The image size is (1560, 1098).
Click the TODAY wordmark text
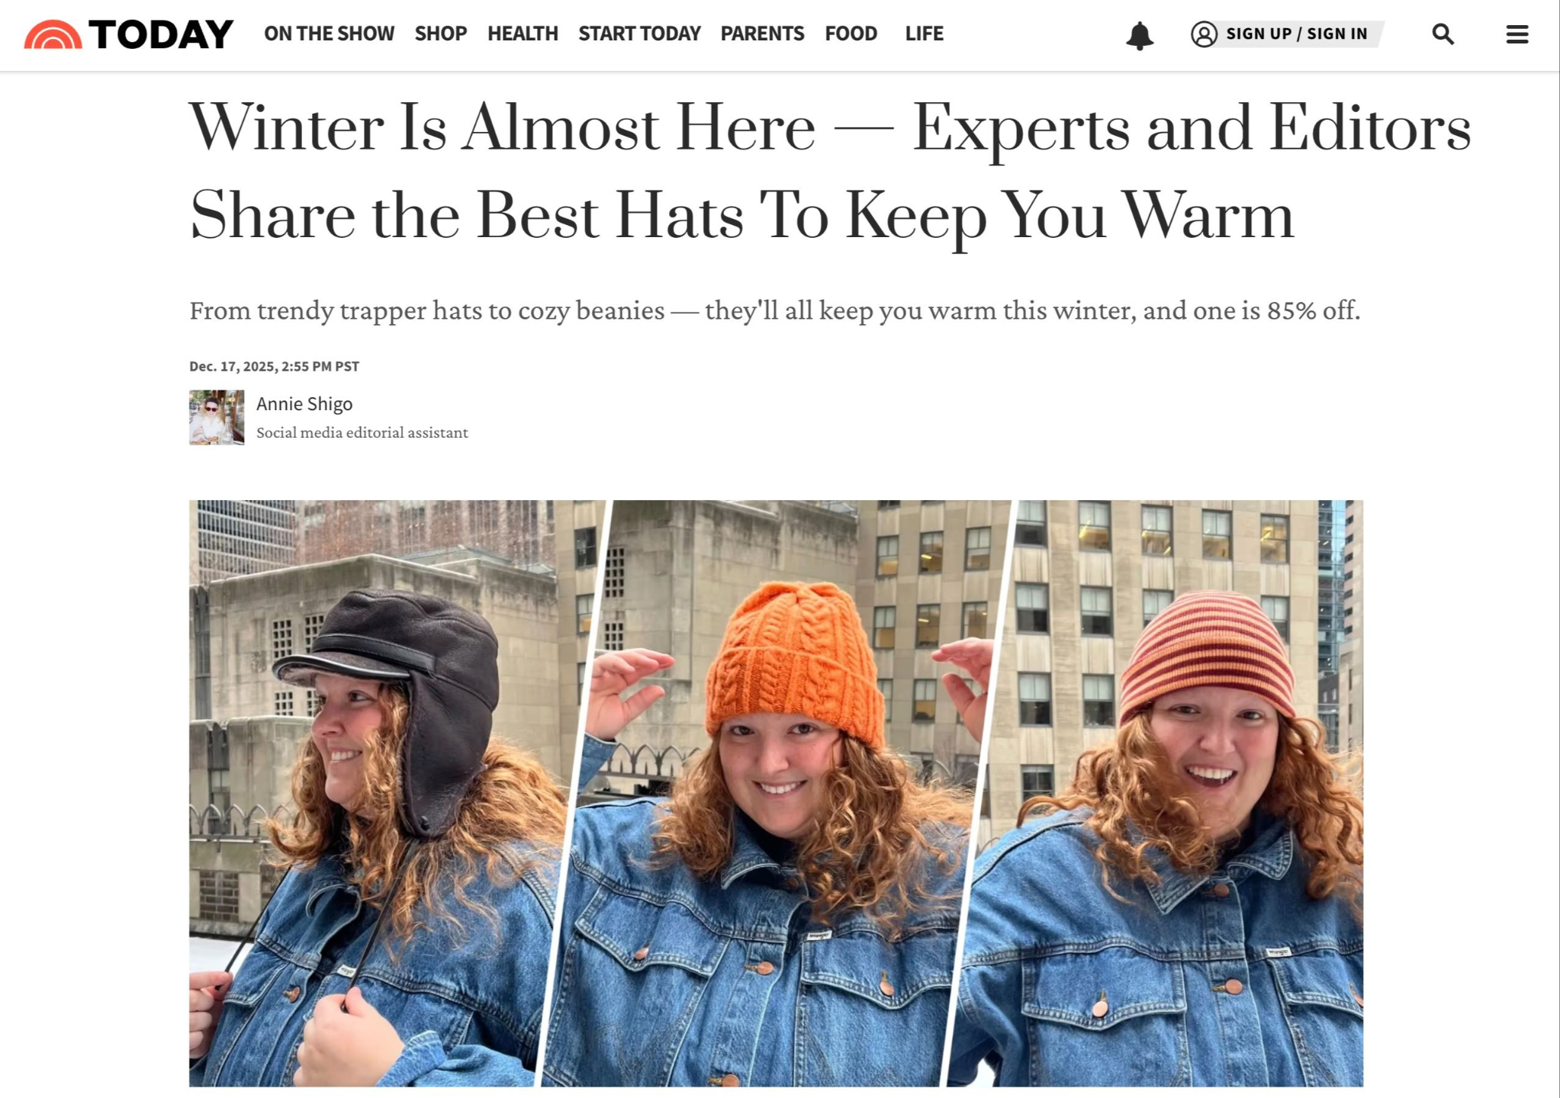[x=161, y=34]
